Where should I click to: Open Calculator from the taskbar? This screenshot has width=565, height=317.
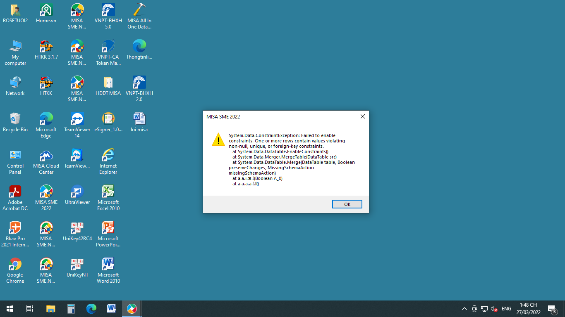coord(71,309)
